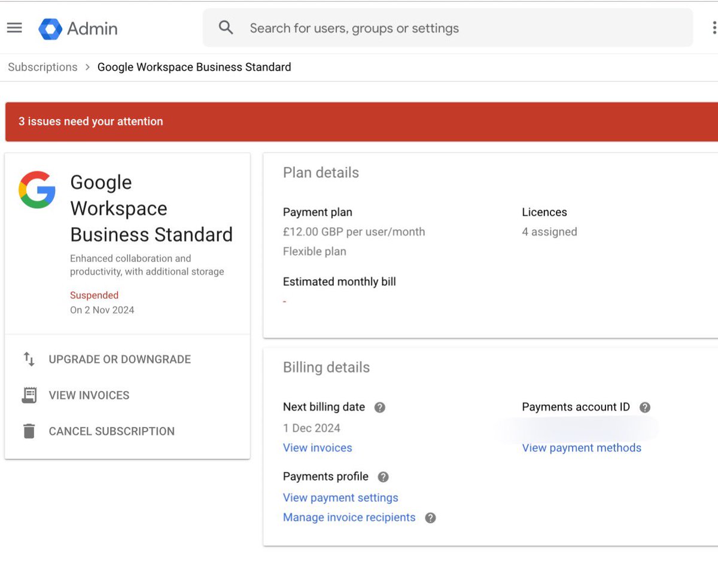Click the Google G logo
Viewport: 718px width, 574px height.
pos(37,190)
